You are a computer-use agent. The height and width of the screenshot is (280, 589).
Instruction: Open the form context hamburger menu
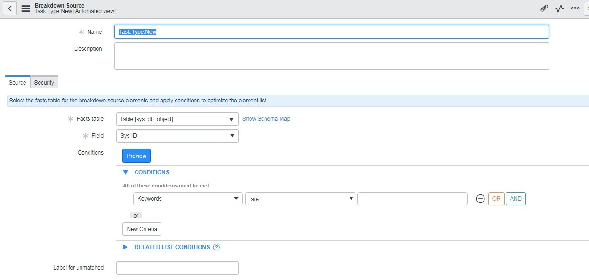(x=26, y=8)
